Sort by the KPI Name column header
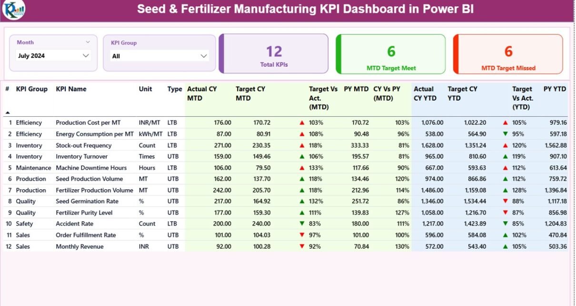 (71, 89)
